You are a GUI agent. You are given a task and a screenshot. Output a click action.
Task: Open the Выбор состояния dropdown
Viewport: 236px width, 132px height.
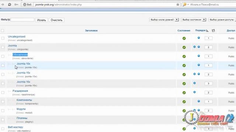click(x=193, y=19)
